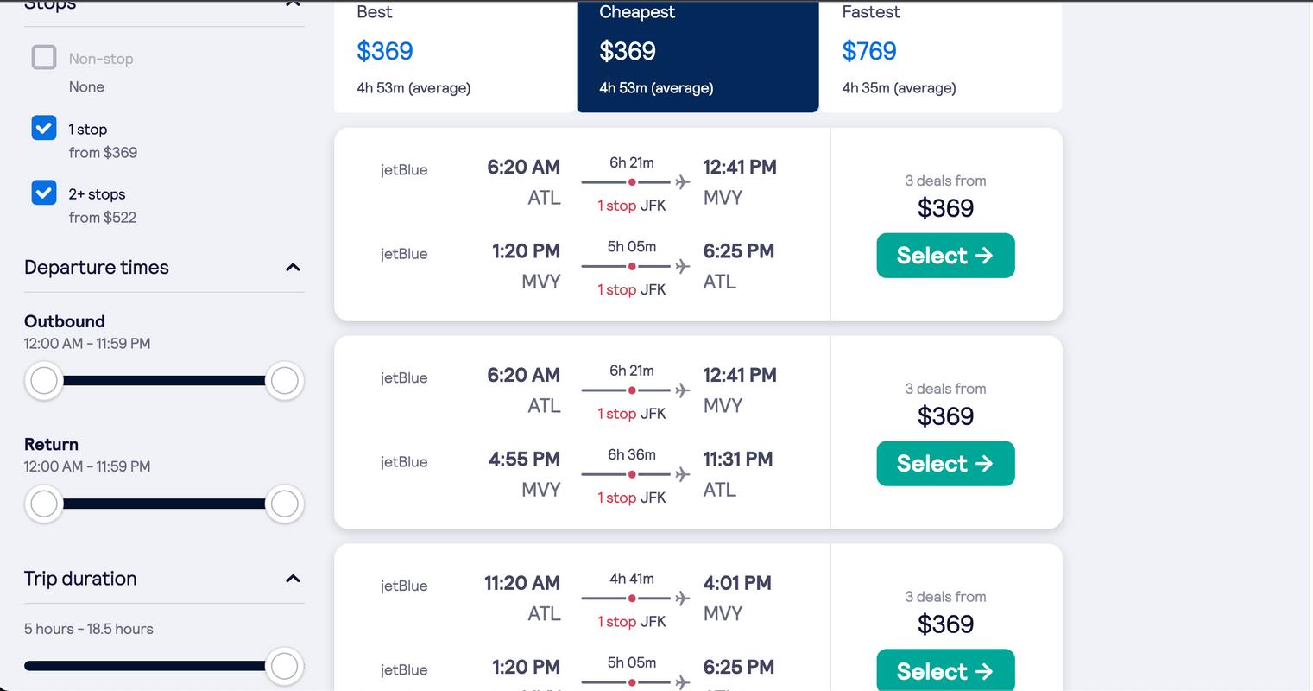Click plane icon on 6h 36m return flight
This screenshot has height=691, width=1313.
(x=683, y=474)
